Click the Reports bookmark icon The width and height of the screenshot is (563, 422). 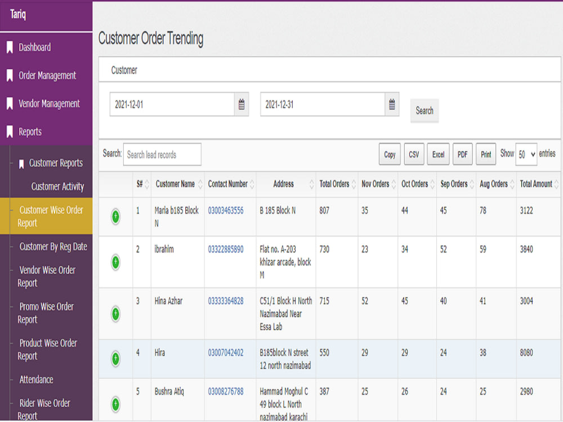[10, 132]
